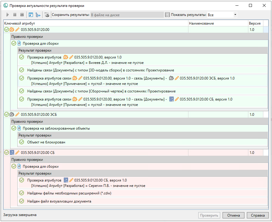Click the 'Сохранить результаты' file path field
Image resolution: width=272 pixels, height=222 pixels.
point(127,14)
